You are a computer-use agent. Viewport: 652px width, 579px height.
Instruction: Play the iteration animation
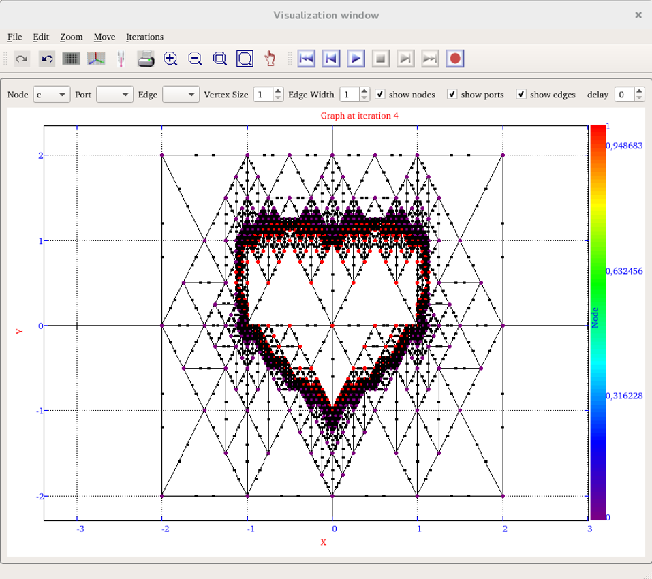pos(356,59)
